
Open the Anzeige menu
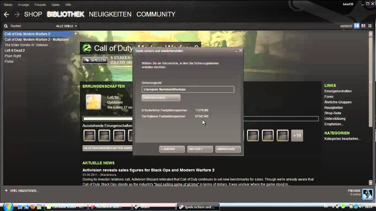[x=23, y=5]
